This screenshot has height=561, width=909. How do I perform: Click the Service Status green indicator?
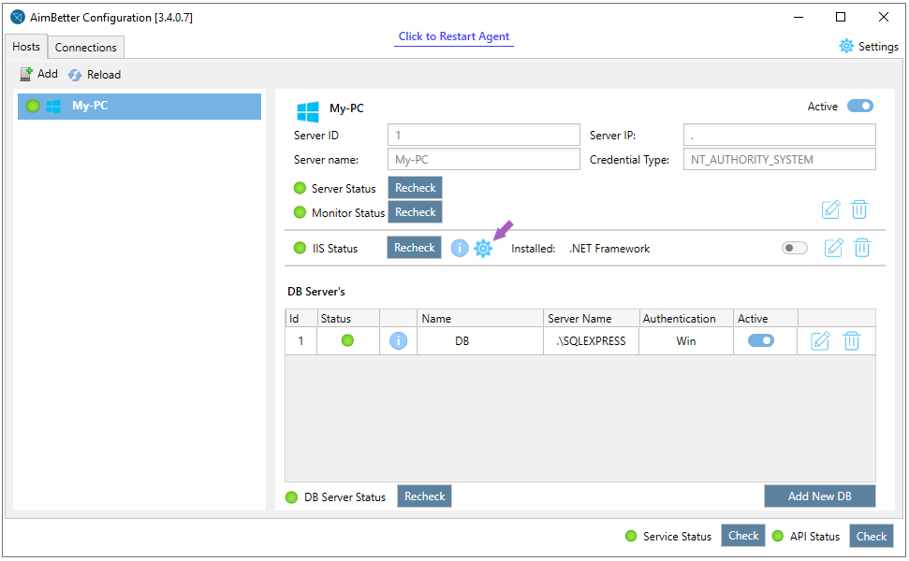[631, 536]
